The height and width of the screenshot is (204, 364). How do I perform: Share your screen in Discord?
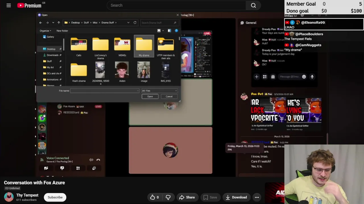click(62, 168)
